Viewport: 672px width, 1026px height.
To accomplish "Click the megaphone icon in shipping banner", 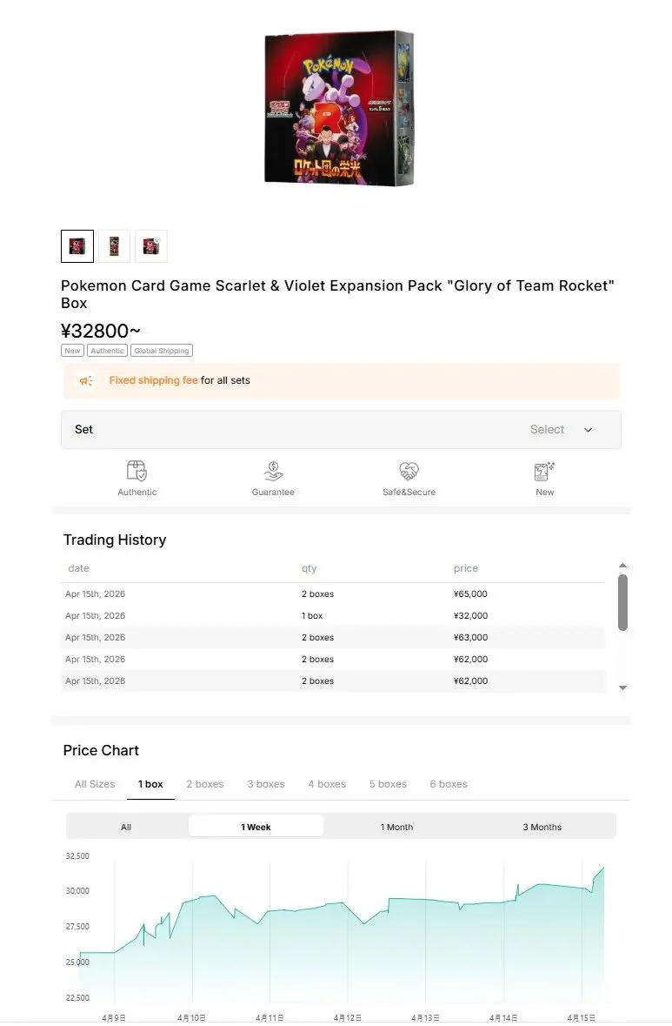I will (x=86, y=381).
